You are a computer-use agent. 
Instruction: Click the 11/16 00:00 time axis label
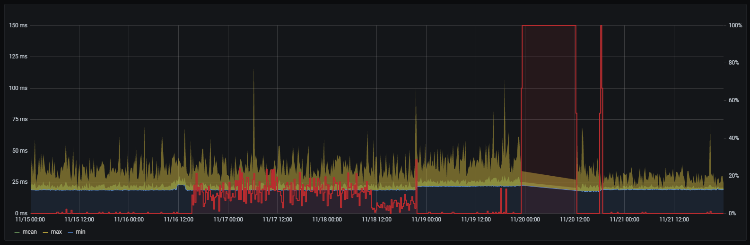pyautogui.click(x=129, y=220)
